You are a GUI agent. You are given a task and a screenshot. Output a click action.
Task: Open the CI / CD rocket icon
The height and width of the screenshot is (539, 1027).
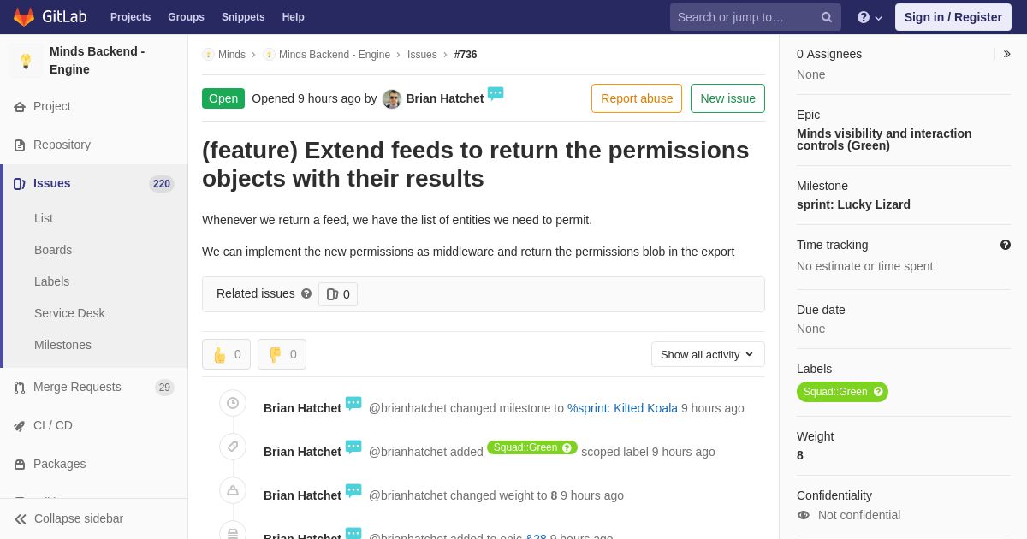[20, 426]
